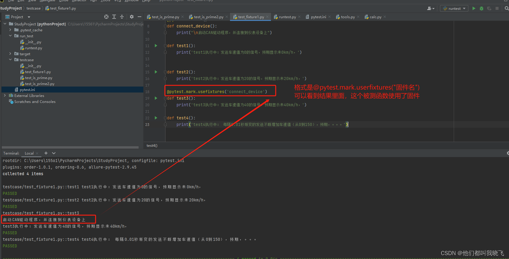The image size is (509, 259).
Task: Run the runtest configuration
Action: 474,8
